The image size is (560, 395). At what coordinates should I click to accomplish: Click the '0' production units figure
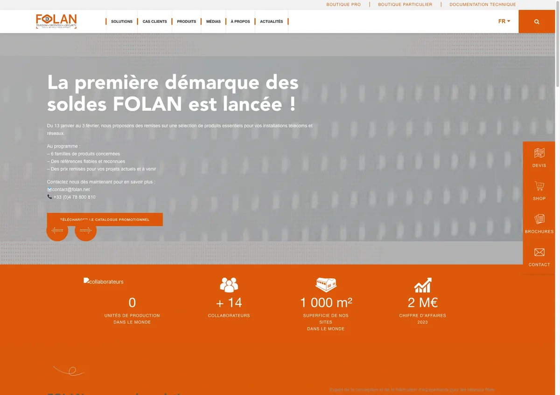tap(132, 303)
